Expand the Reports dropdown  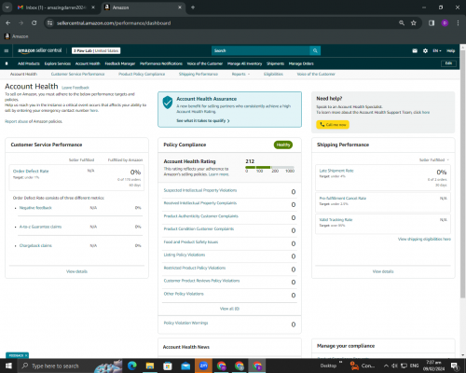240,74
